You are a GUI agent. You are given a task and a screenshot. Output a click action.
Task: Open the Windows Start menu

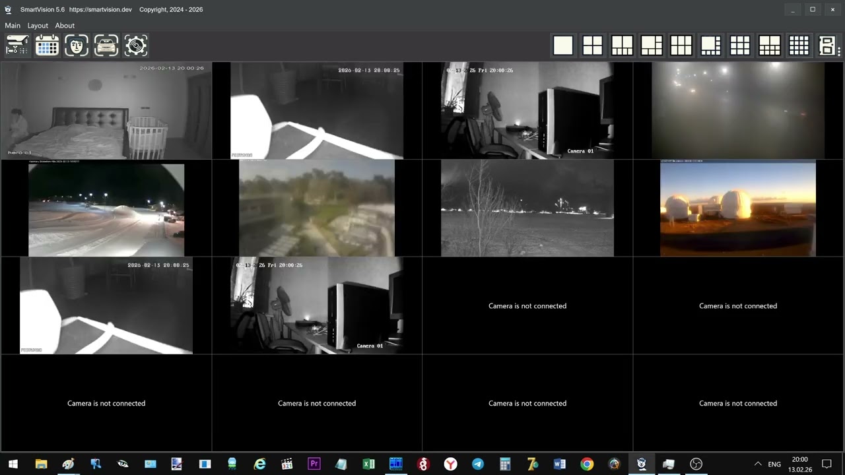[x=13, y=464]
